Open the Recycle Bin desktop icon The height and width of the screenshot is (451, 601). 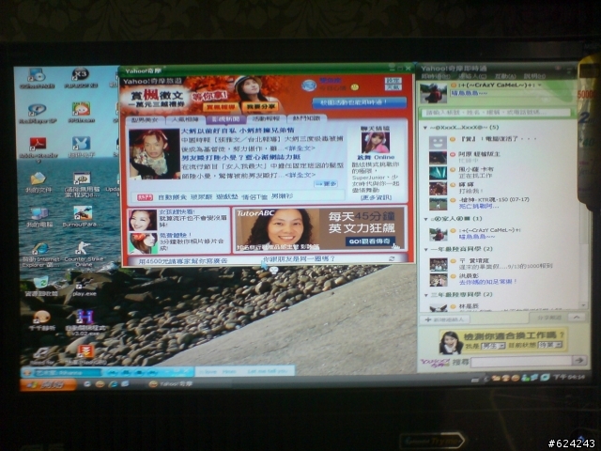41,287
